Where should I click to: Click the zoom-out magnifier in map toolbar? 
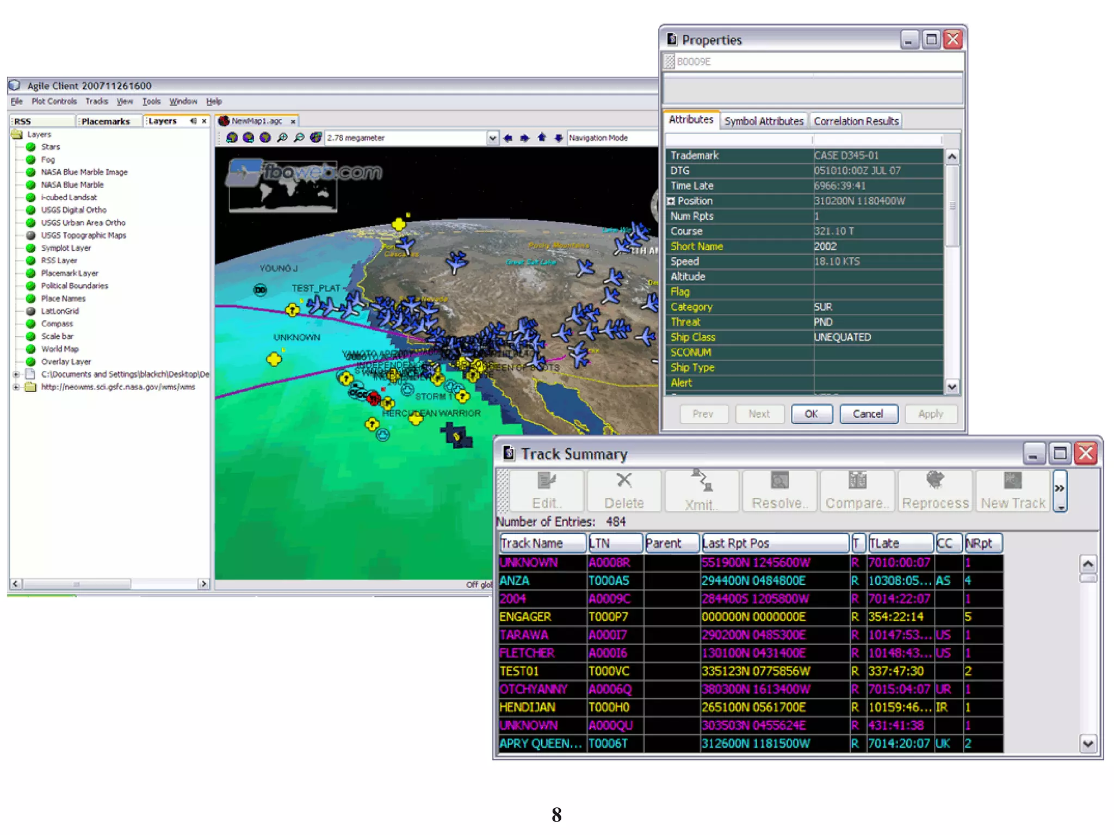point(299,138)
